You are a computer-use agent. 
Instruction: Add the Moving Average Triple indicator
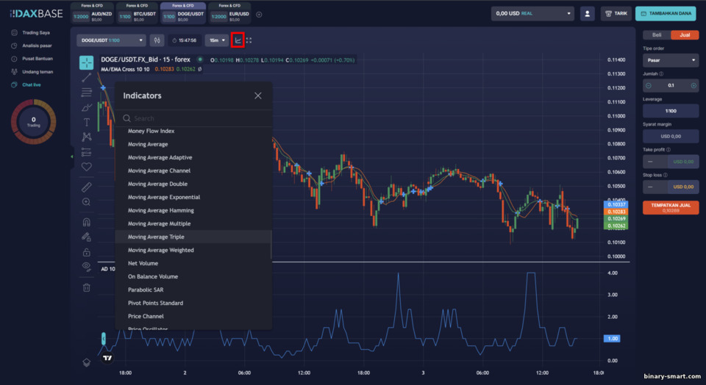(x=193, y=237)
